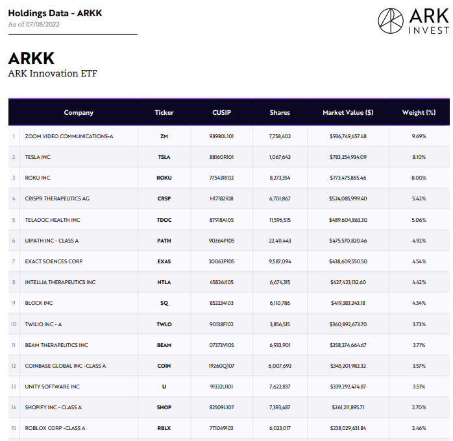Screen dimensions: 453x441
Task: Select Teladoc shares 11,596,515
Action: [x=280, y=220]
